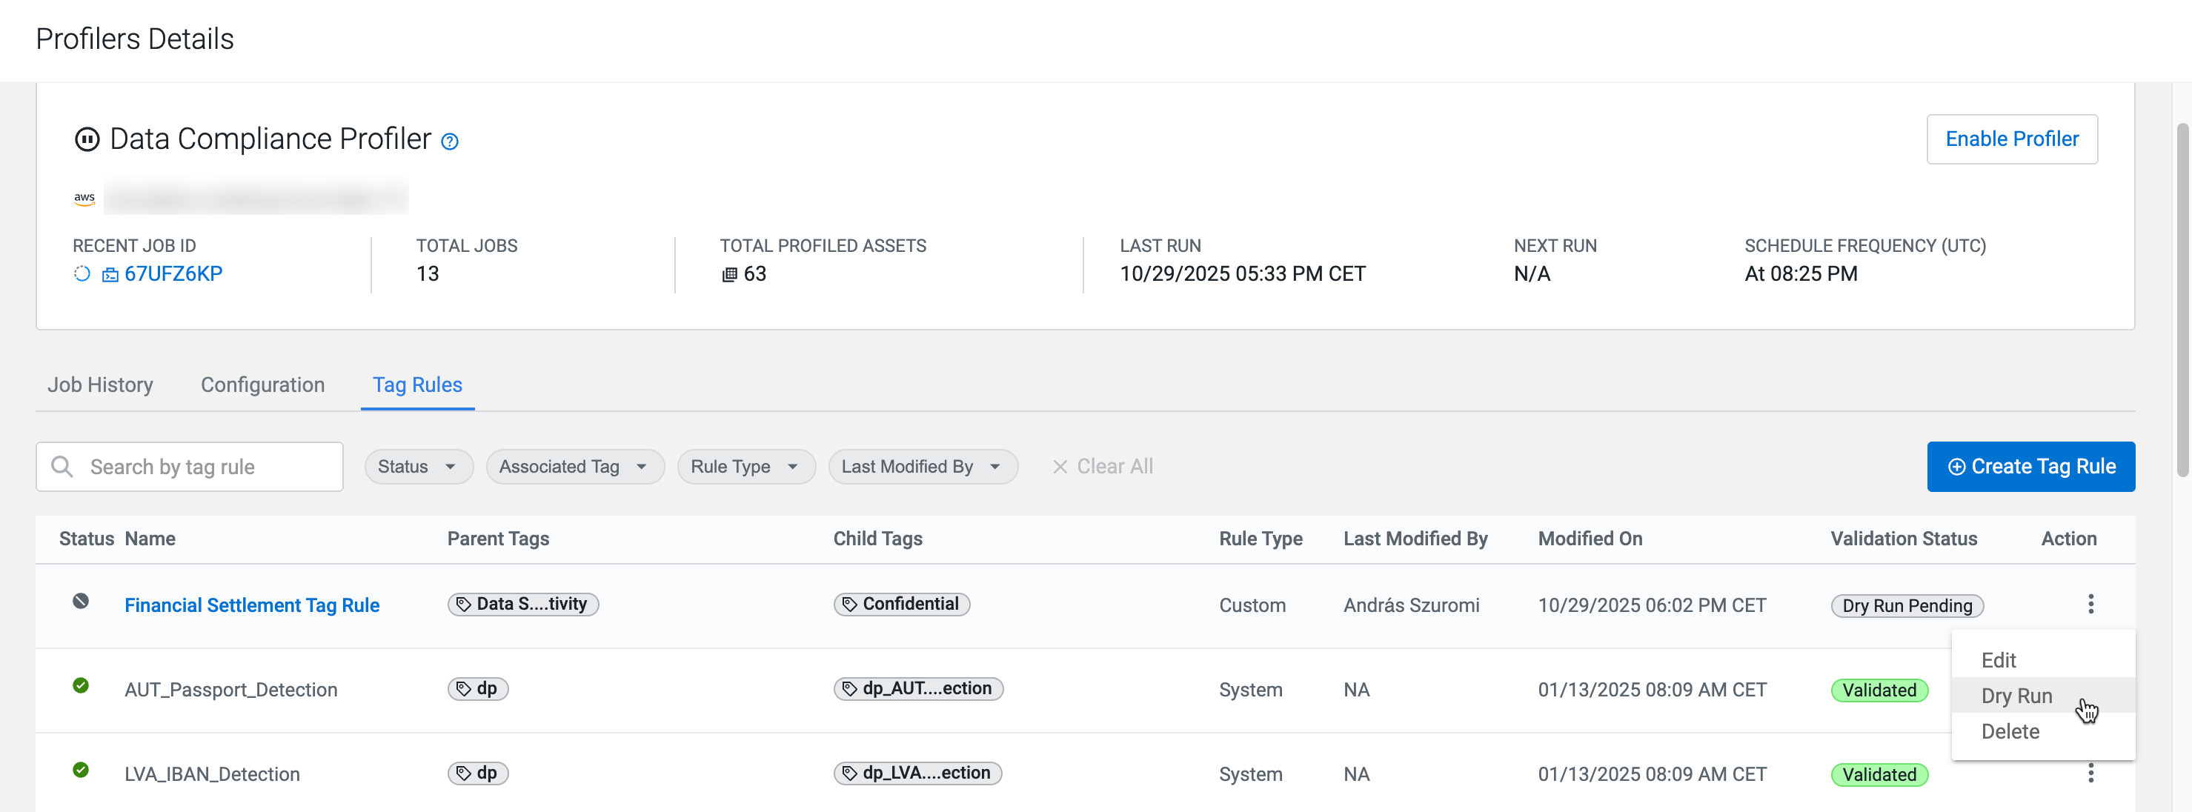This screenshot has width=2192, height=812.
Task: Select Dry Run from the context menu
Action: (2016, 696)
